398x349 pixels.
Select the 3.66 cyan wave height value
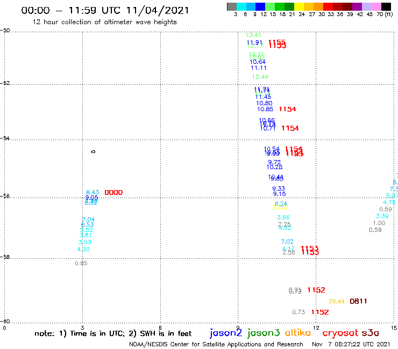(x=283, y=217)
